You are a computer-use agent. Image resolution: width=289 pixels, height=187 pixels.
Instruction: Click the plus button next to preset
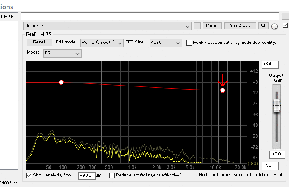coord(197,26)
